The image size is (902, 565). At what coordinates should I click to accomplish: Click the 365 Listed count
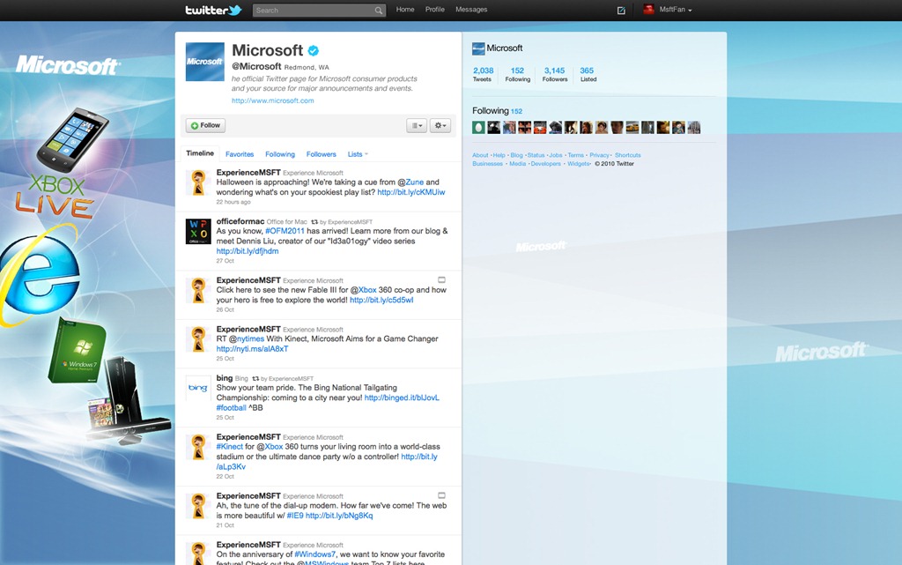[588, 75]
